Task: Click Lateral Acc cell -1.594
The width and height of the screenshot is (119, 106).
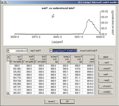Action: [x=64, y=78]
